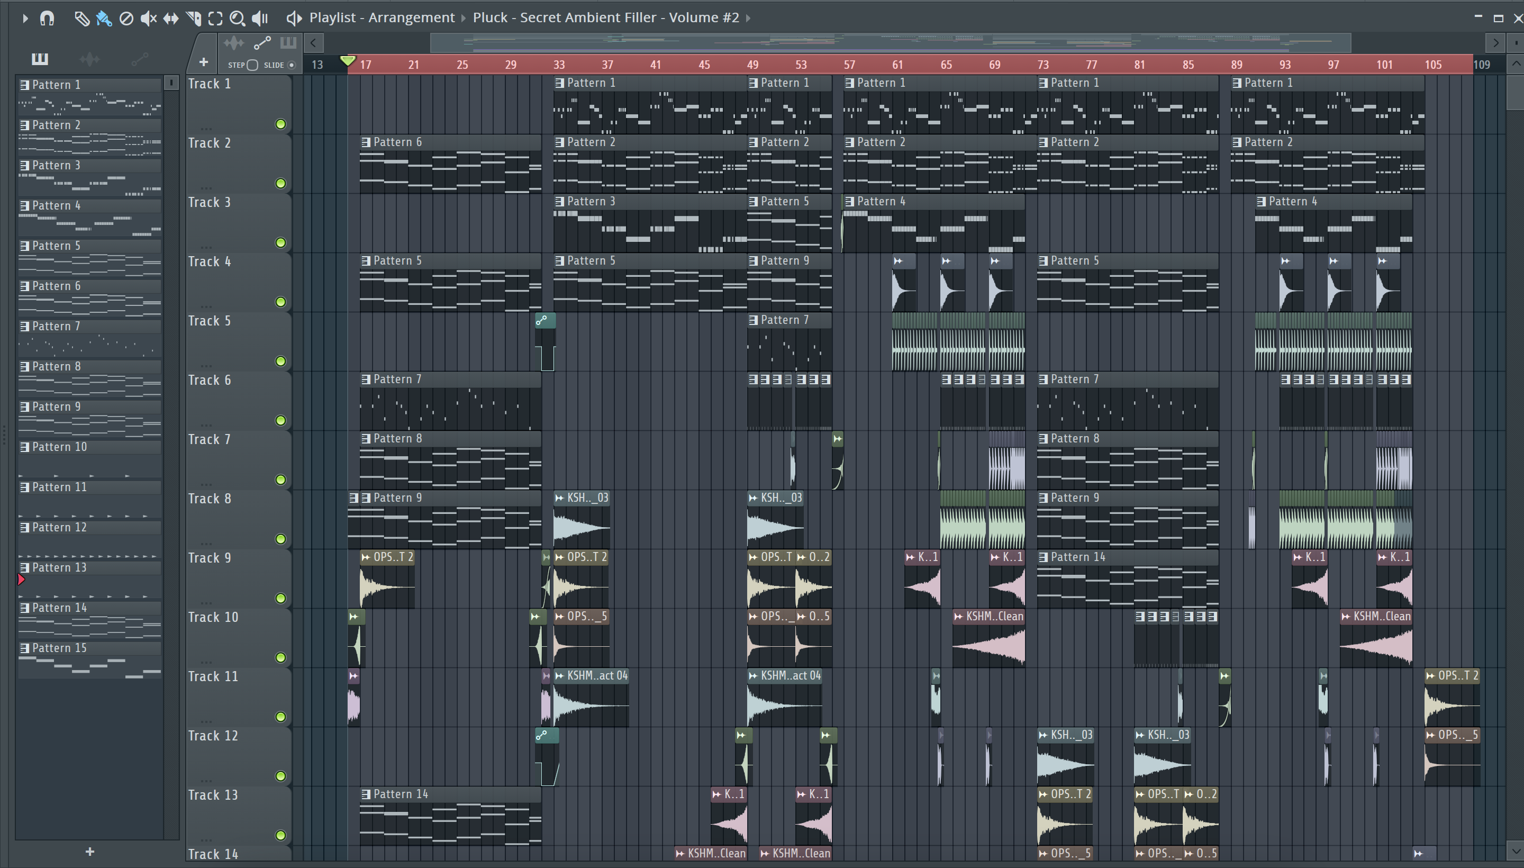Mute Track 5 with its green LED

click(280, 361)
